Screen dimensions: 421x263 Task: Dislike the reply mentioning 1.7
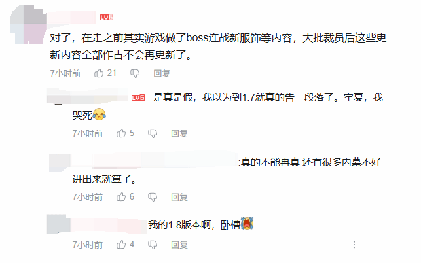click(153, 133)
